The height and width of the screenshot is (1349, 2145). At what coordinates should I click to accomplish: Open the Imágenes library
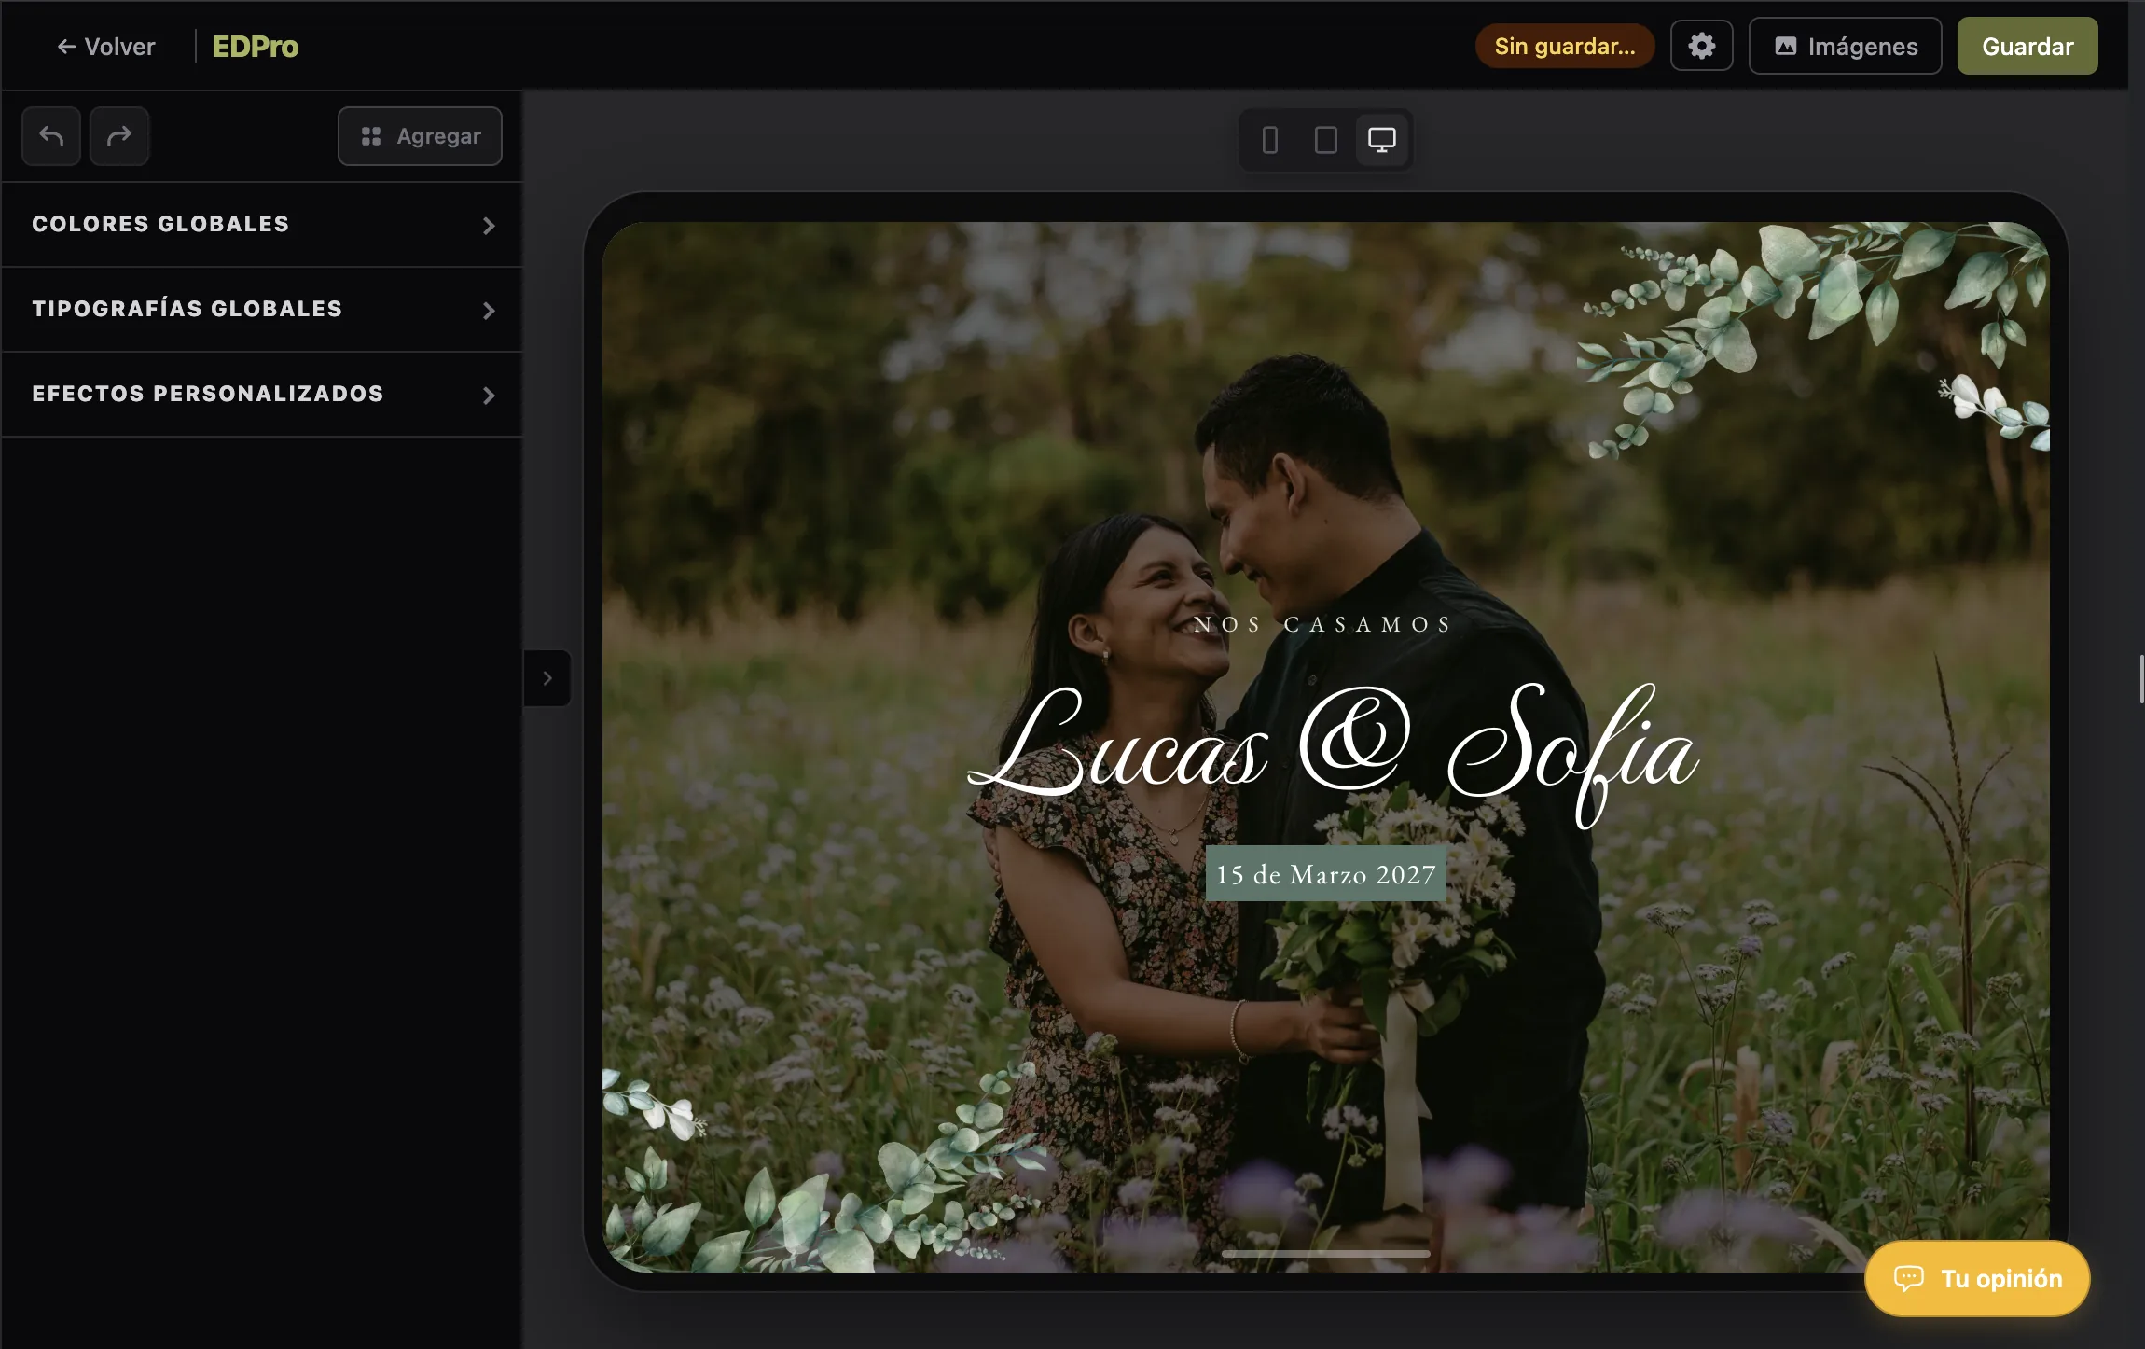point(1845,46)
